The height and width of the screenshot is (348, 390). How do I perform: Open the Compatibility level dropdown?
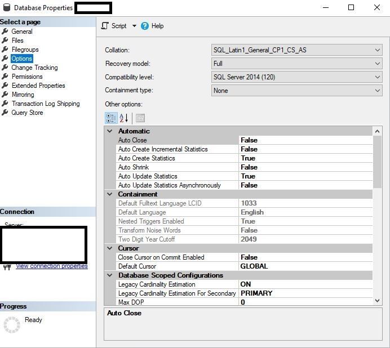pos(297,77)
